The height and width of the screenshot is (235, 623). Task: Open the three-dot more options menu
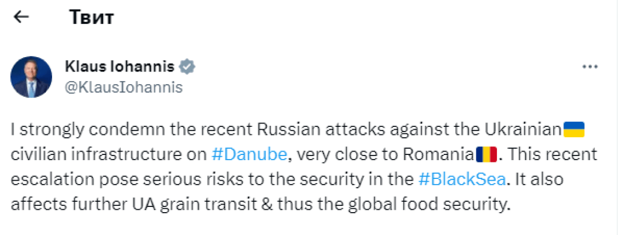589,67
